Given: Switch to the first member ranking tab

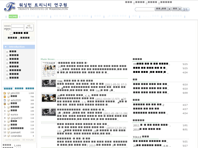Looking at the screenshot, I should [x=8, y=89].
